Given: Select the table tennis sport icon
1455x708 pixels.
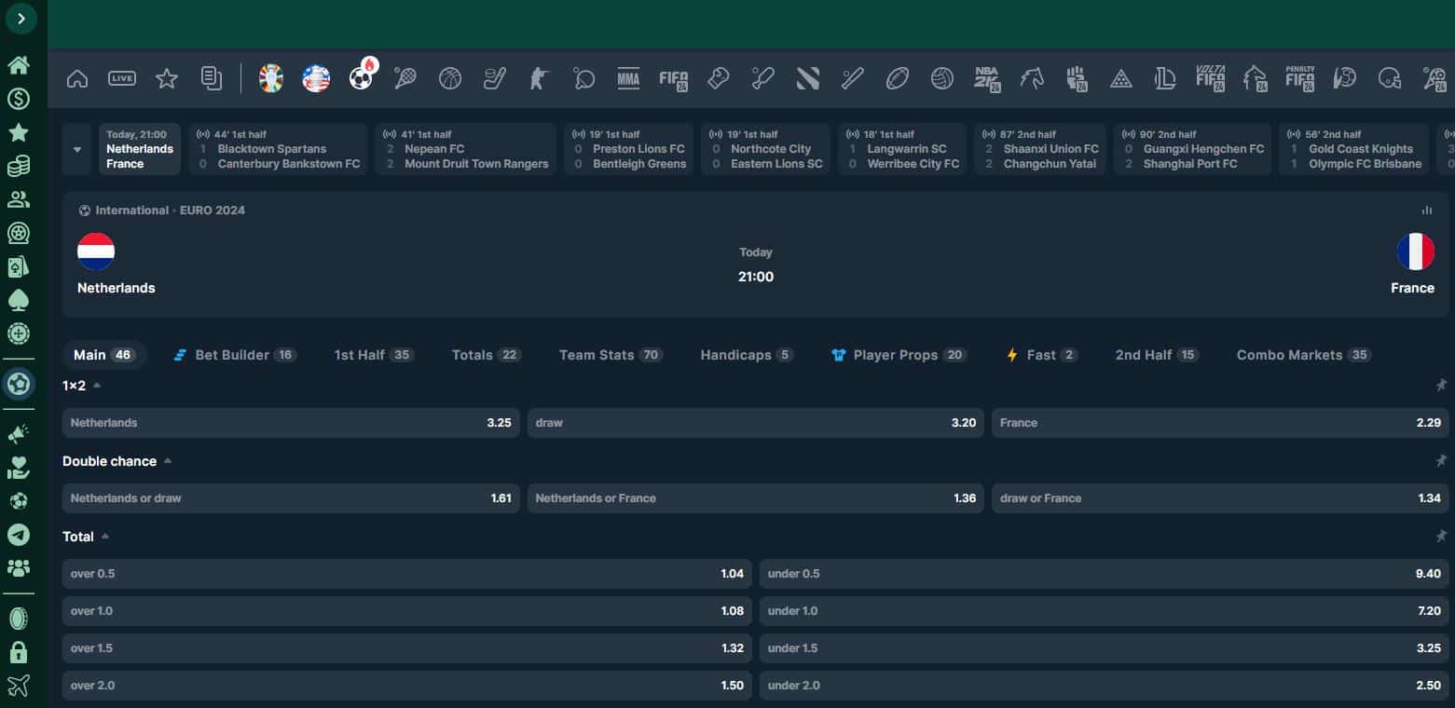Looking at the screenshot, I should (584, 79).
